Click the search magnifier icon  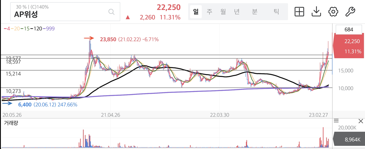(x=111, y=12)
